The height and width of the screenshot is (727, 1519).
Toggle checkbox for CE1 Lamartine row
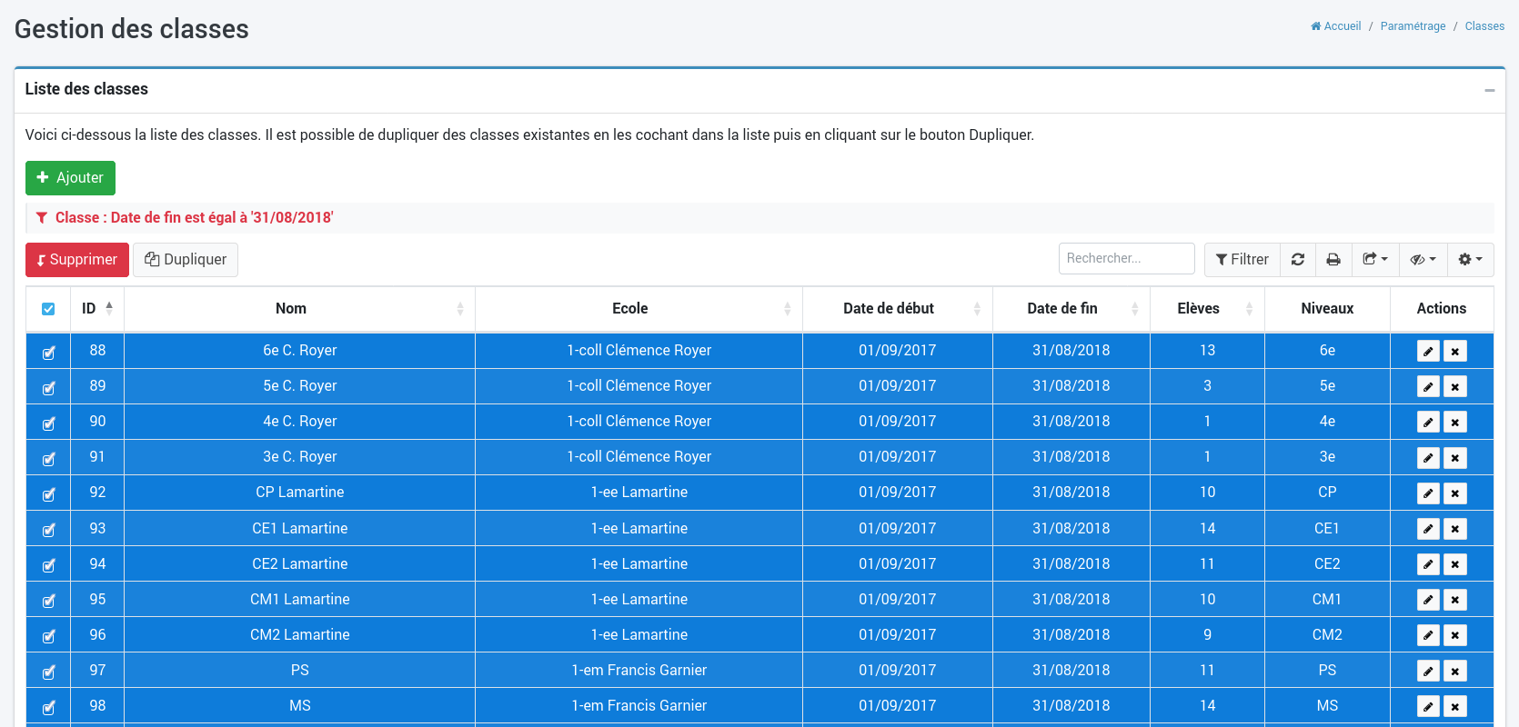pyautogui.click(x=49, y=530)
